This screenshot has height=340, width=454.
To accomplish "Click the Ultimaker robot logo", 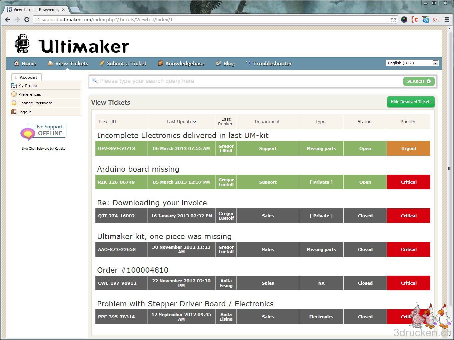I will click(x=22, y=43).
